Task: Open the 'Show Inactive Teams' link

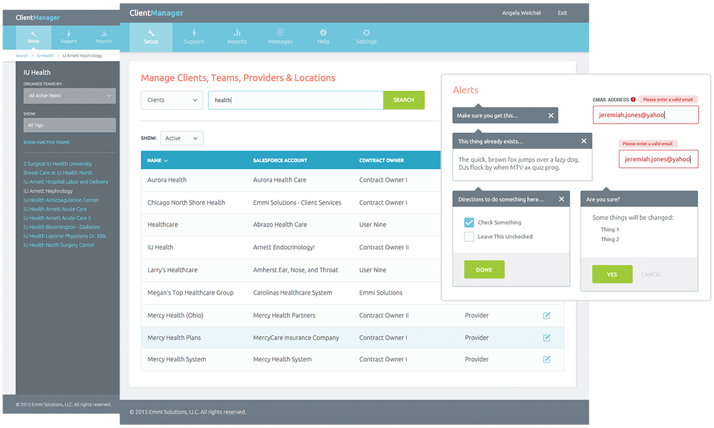Action: (46, 142)
